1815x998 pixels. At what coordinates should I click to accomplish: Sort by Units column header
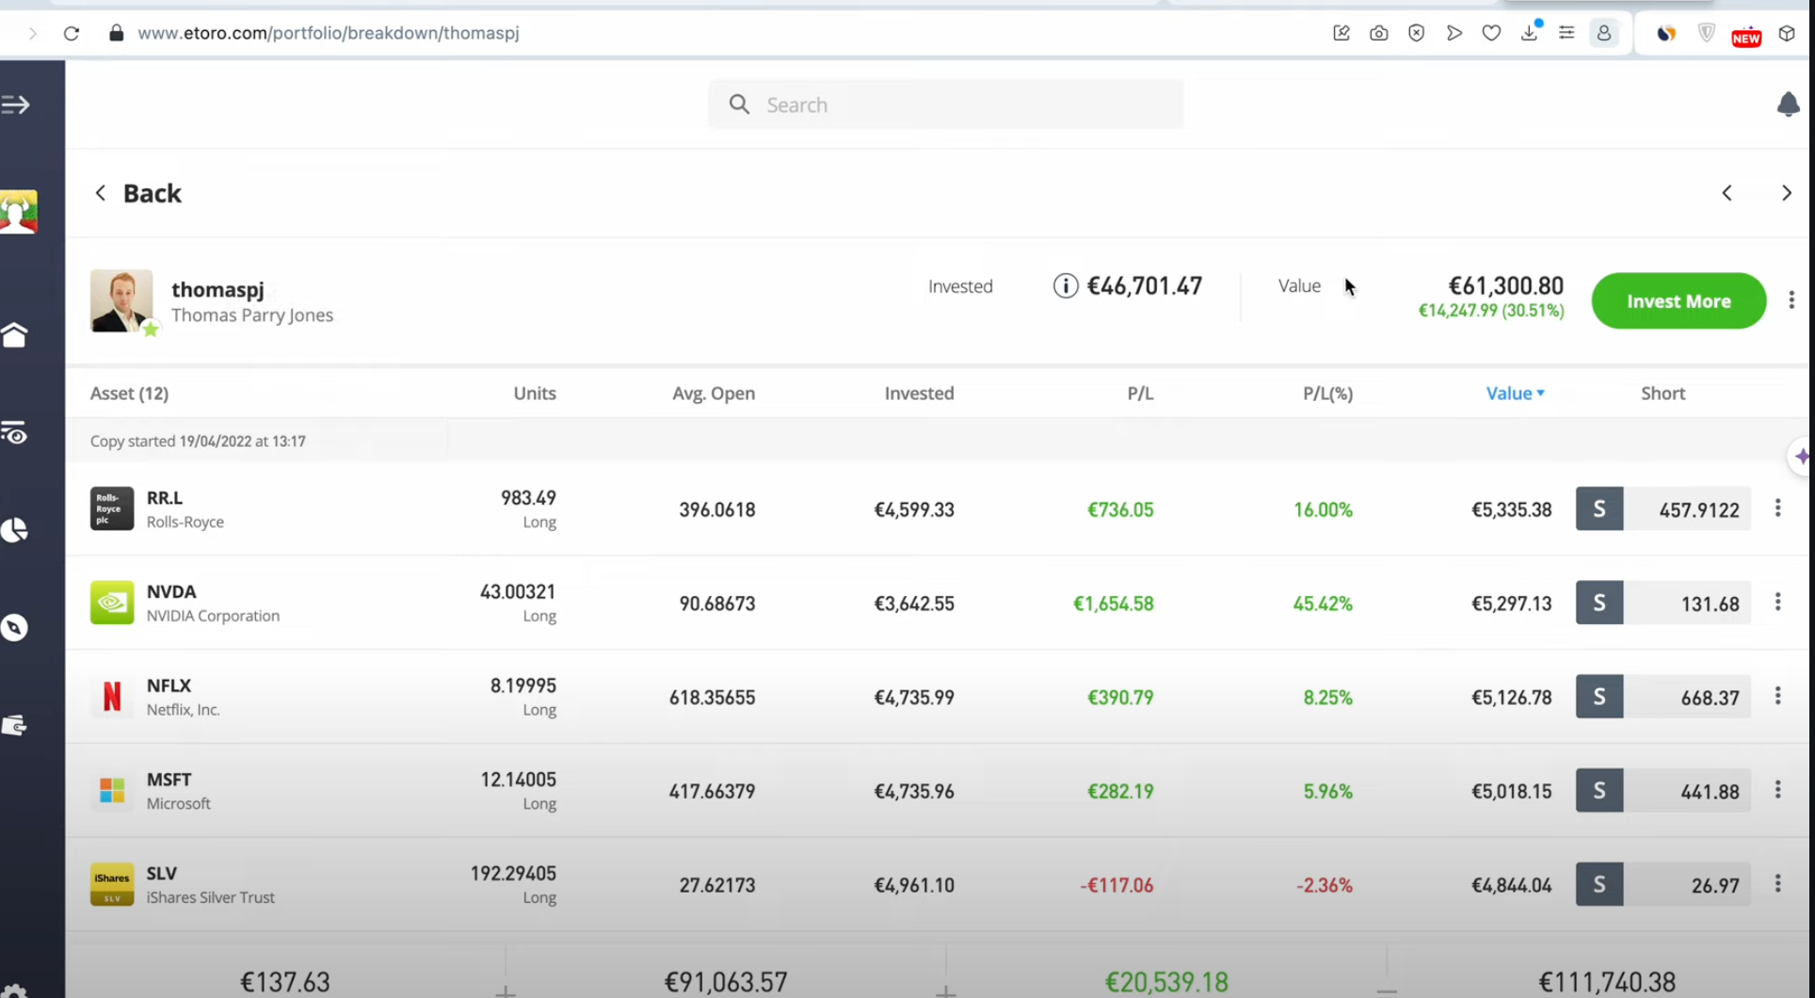point(535,394)
